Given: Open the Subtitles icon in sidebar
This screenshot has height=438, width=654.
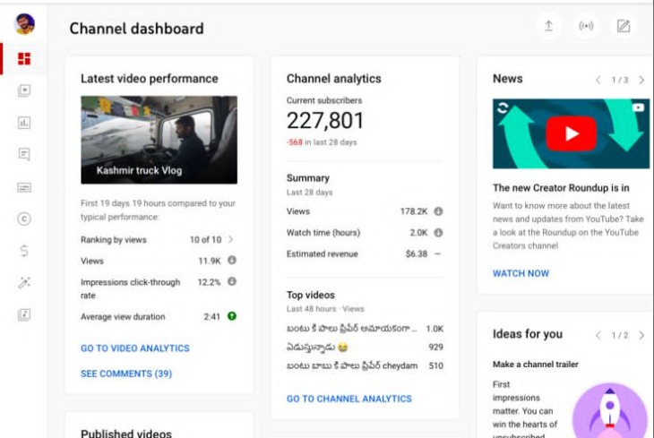Looking at the screenshot, I should [24, 187].
